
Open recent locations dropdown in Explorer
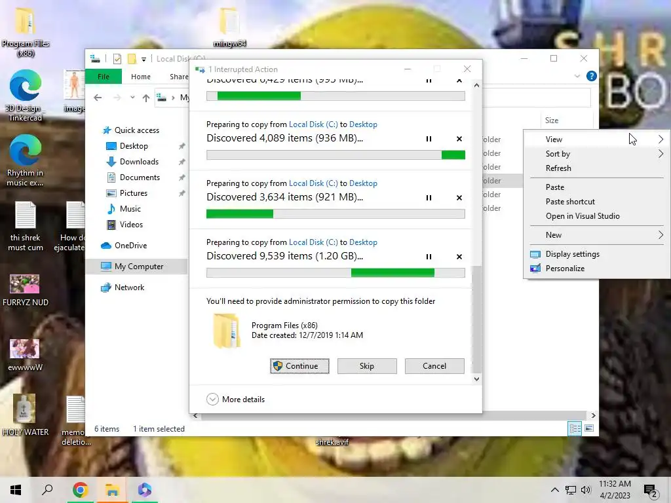point(132,98)
